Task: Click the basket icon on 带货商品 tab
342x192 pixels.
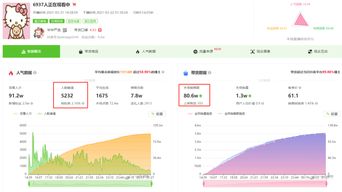Action: [81, 51]
